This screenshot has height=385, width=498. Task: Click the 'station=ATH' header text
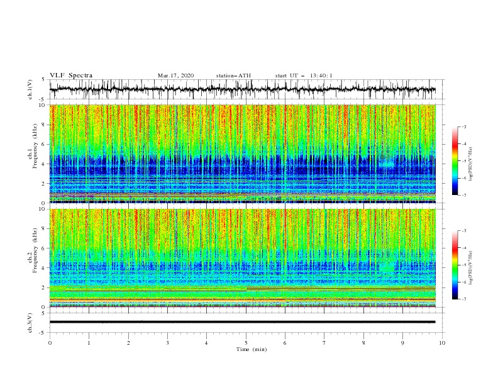tap(233, 75)
